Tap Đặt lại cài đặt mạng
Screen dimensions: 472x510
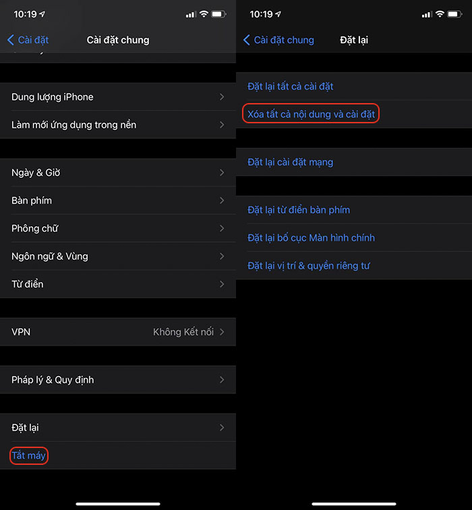click(x=291, y=162)
